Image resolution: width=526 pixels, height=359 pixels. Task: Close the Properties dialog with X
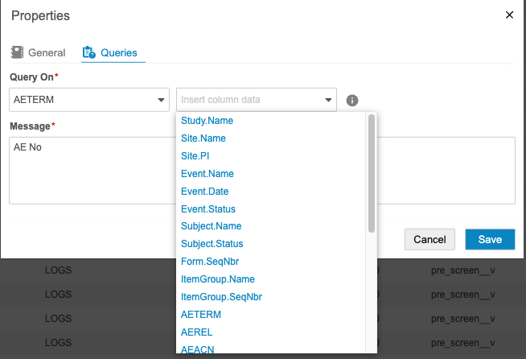508,14
